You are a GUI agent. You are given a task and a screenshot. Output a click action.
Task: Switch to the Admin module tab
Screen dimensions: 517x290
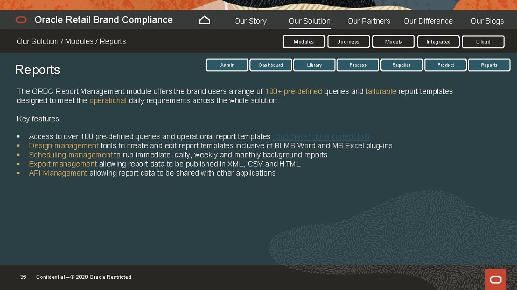click(227, 65)
